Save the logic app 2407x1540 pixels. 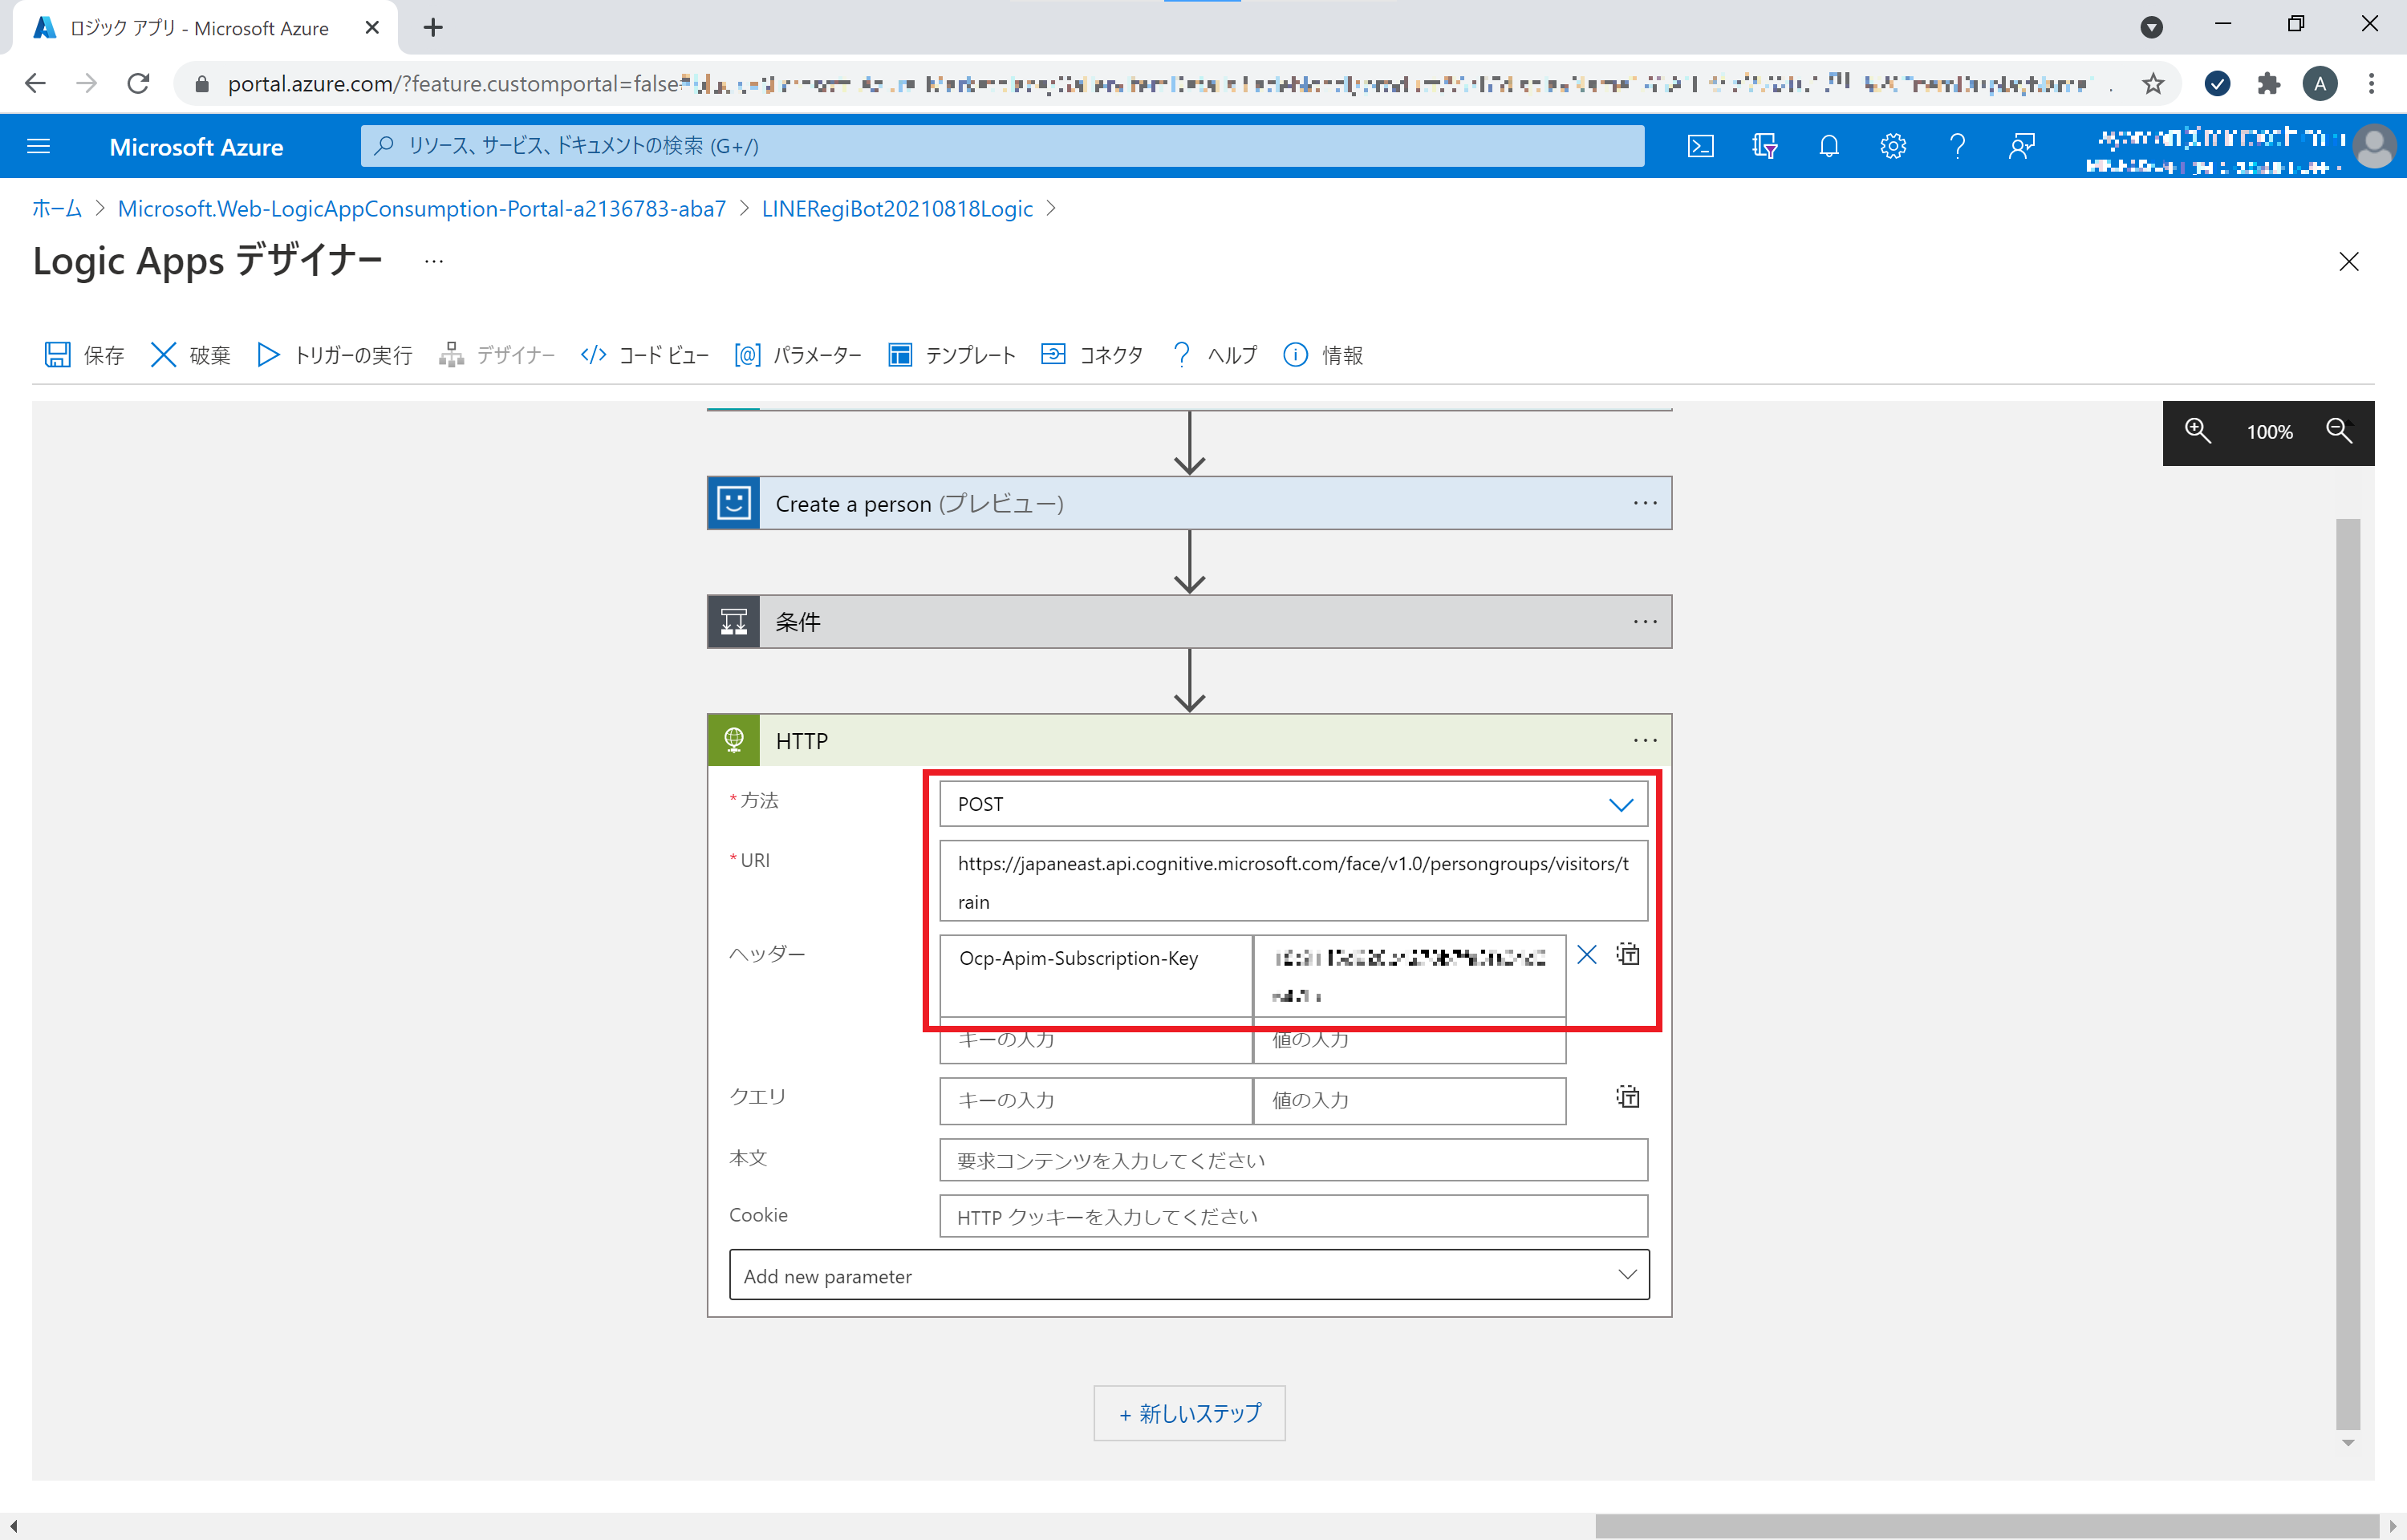(x=82, y=355)
